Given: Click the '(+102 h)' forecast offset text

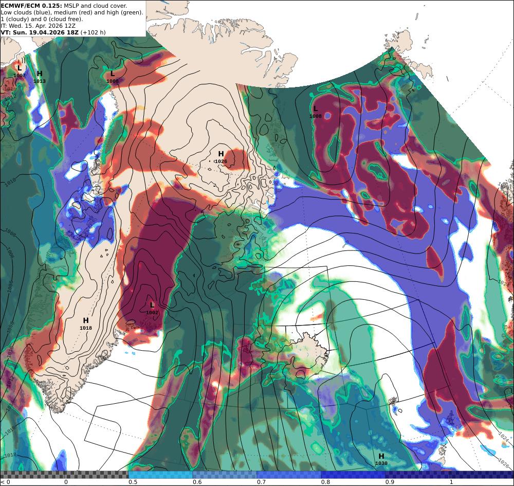Looking at the screenshot, I should 93,32.
